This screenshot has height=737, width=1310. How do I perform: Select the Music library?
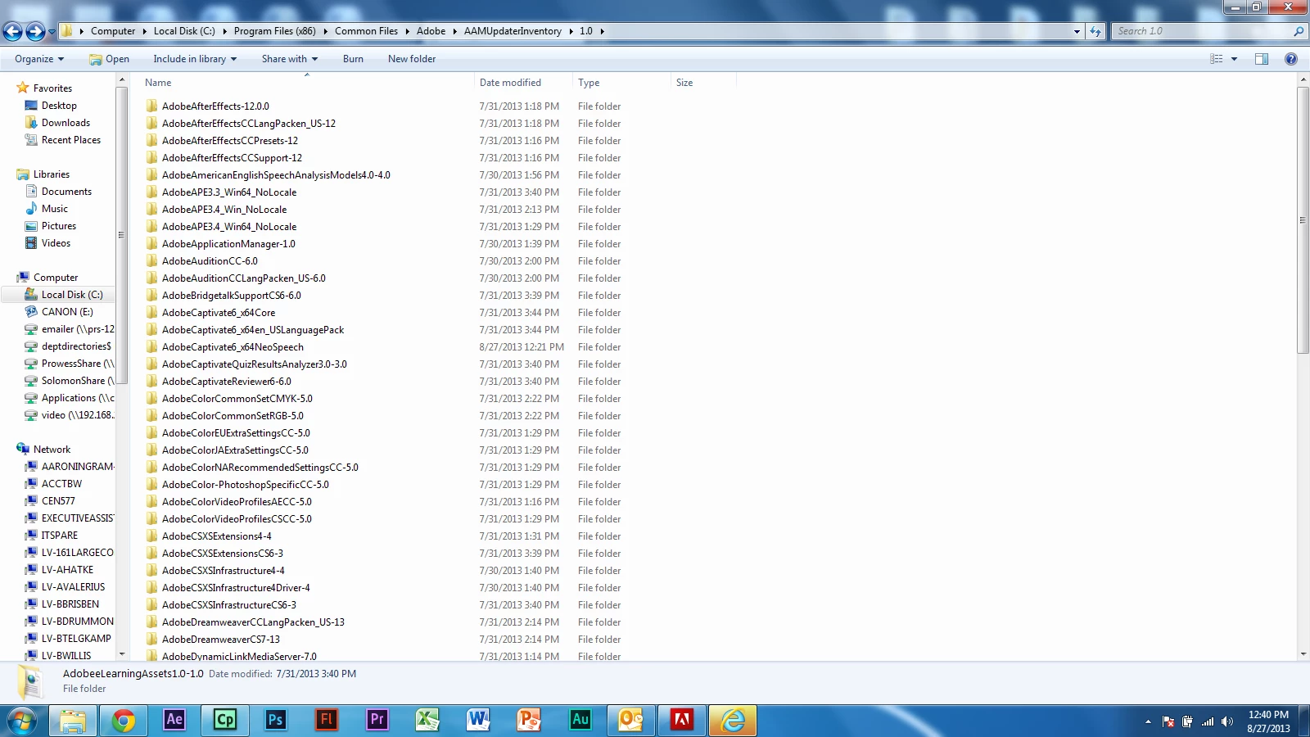tap(55, 209)
